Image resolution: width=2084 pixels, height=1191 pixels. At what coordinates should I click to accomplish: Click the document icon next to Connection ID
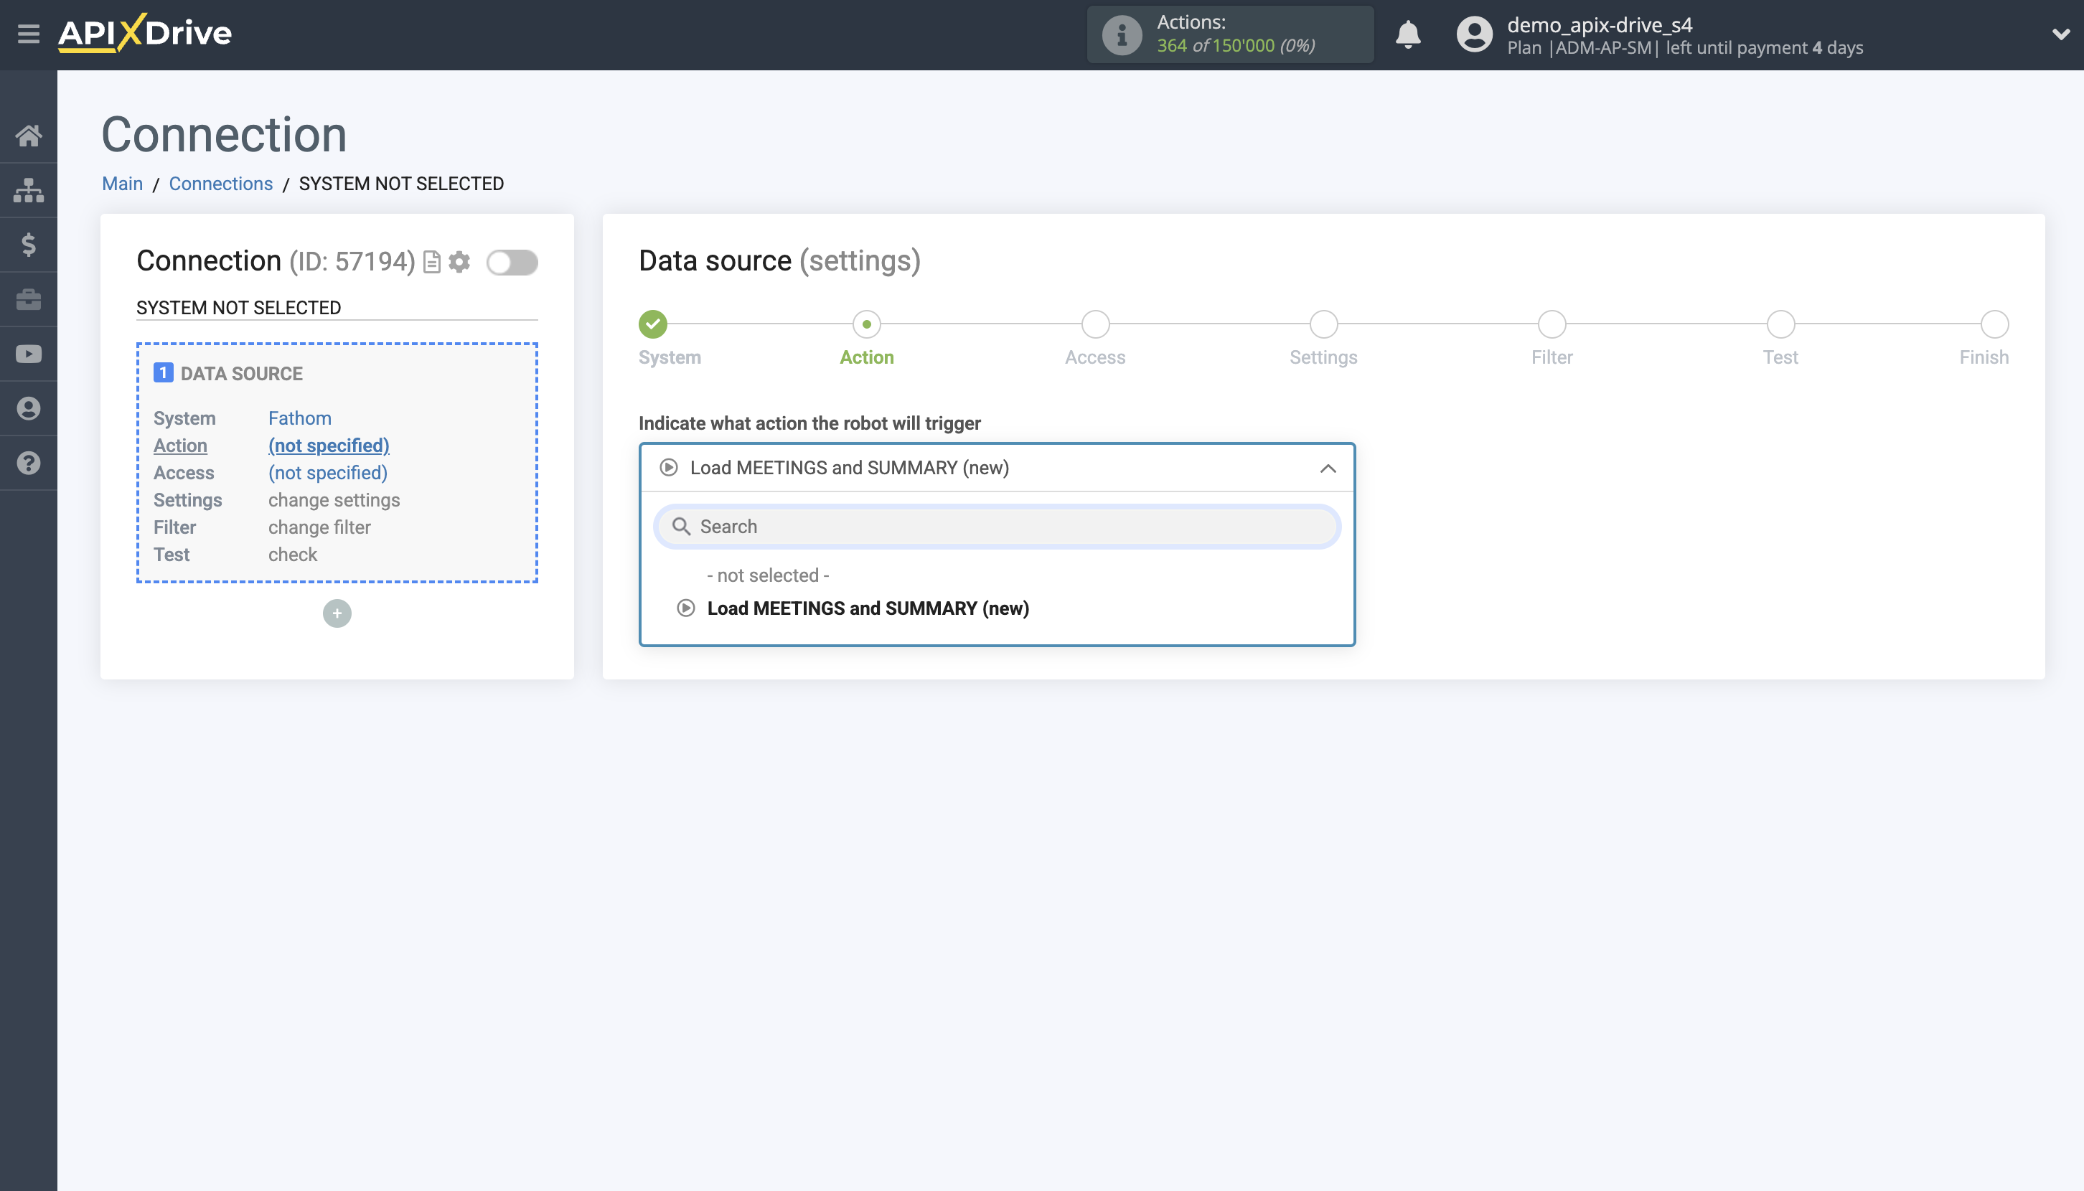pyautogui.click(x=431, y=262)
